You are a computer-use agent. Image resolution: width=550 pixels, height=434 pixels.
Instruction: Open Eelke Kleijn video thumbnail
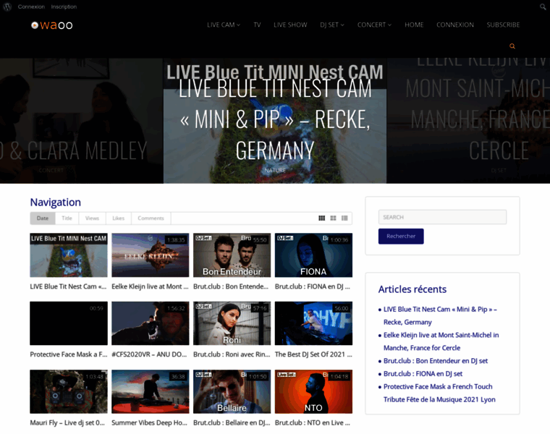click(150, 255)
